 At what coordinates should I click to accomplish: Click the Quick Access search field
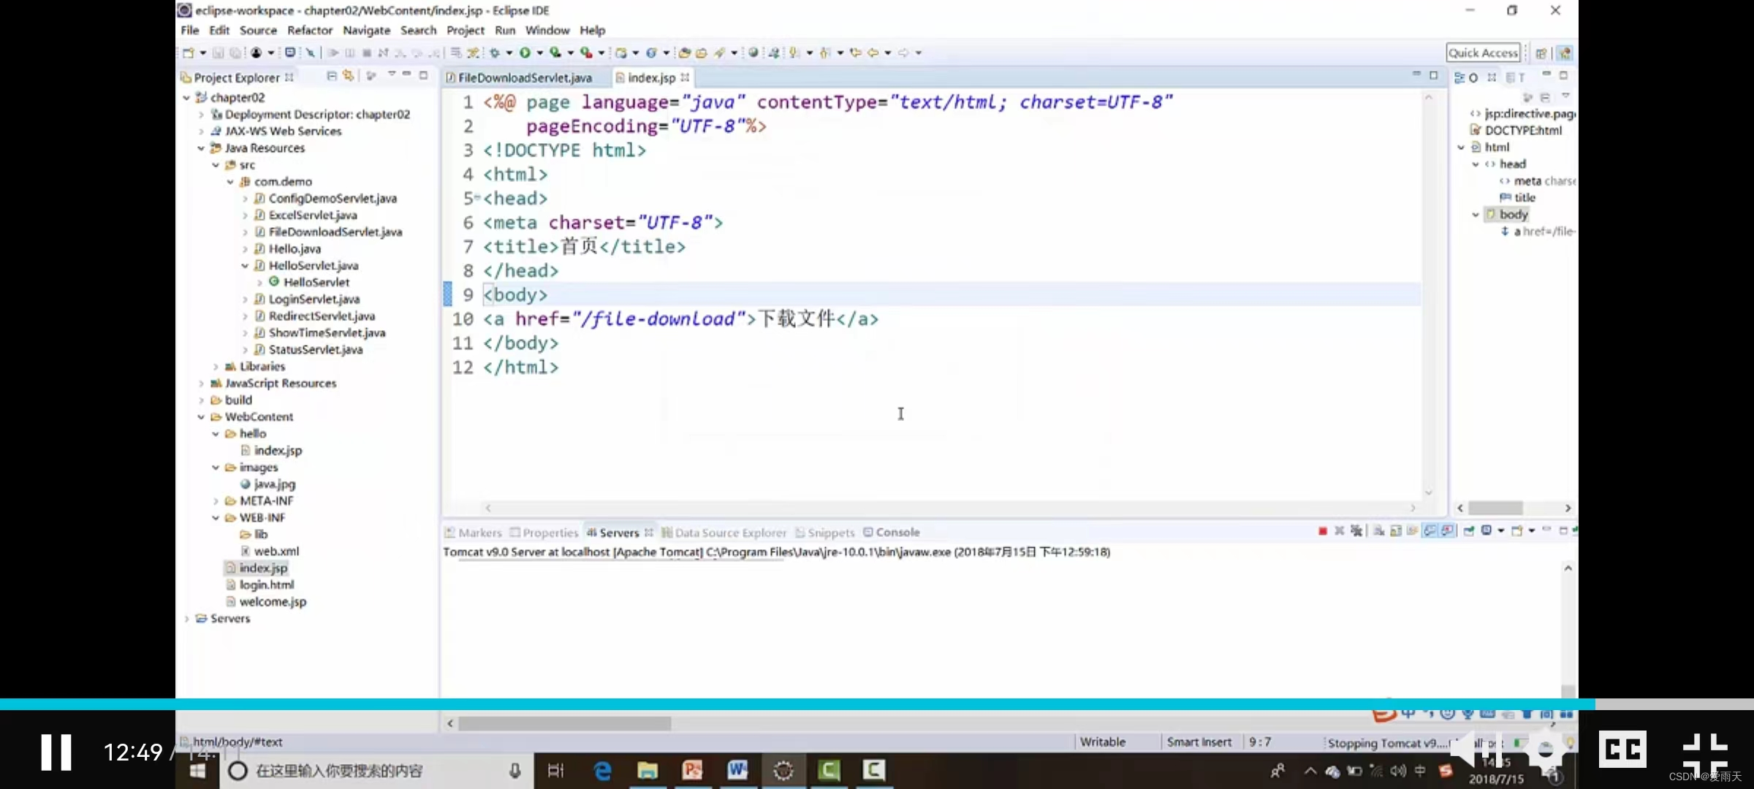[1483, 53]
